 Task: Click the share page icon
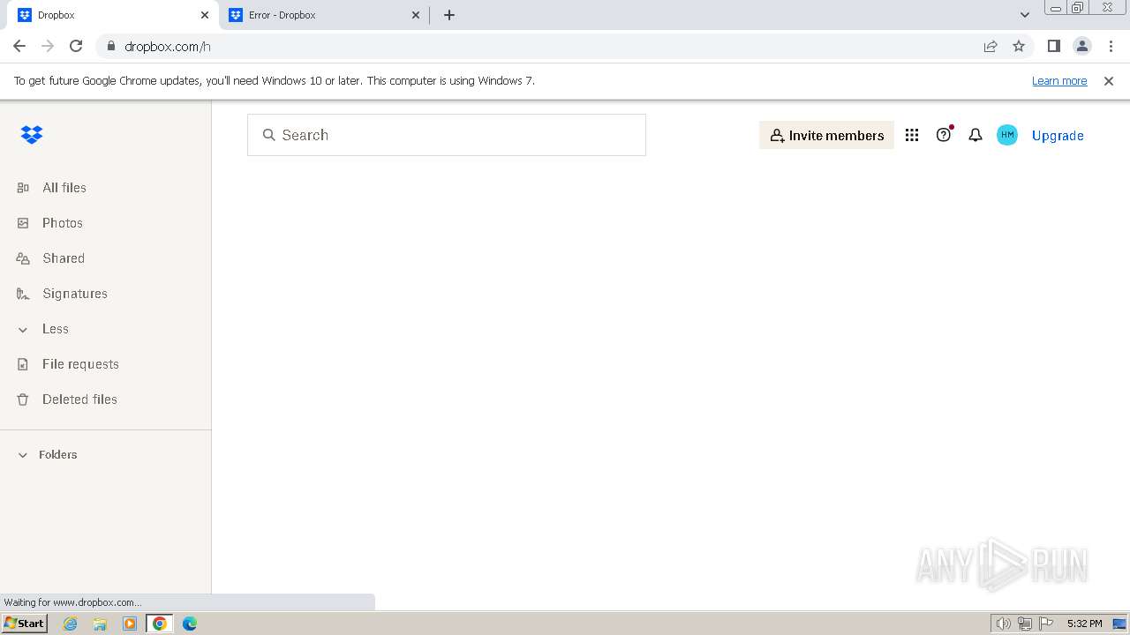tap(991, 46)
